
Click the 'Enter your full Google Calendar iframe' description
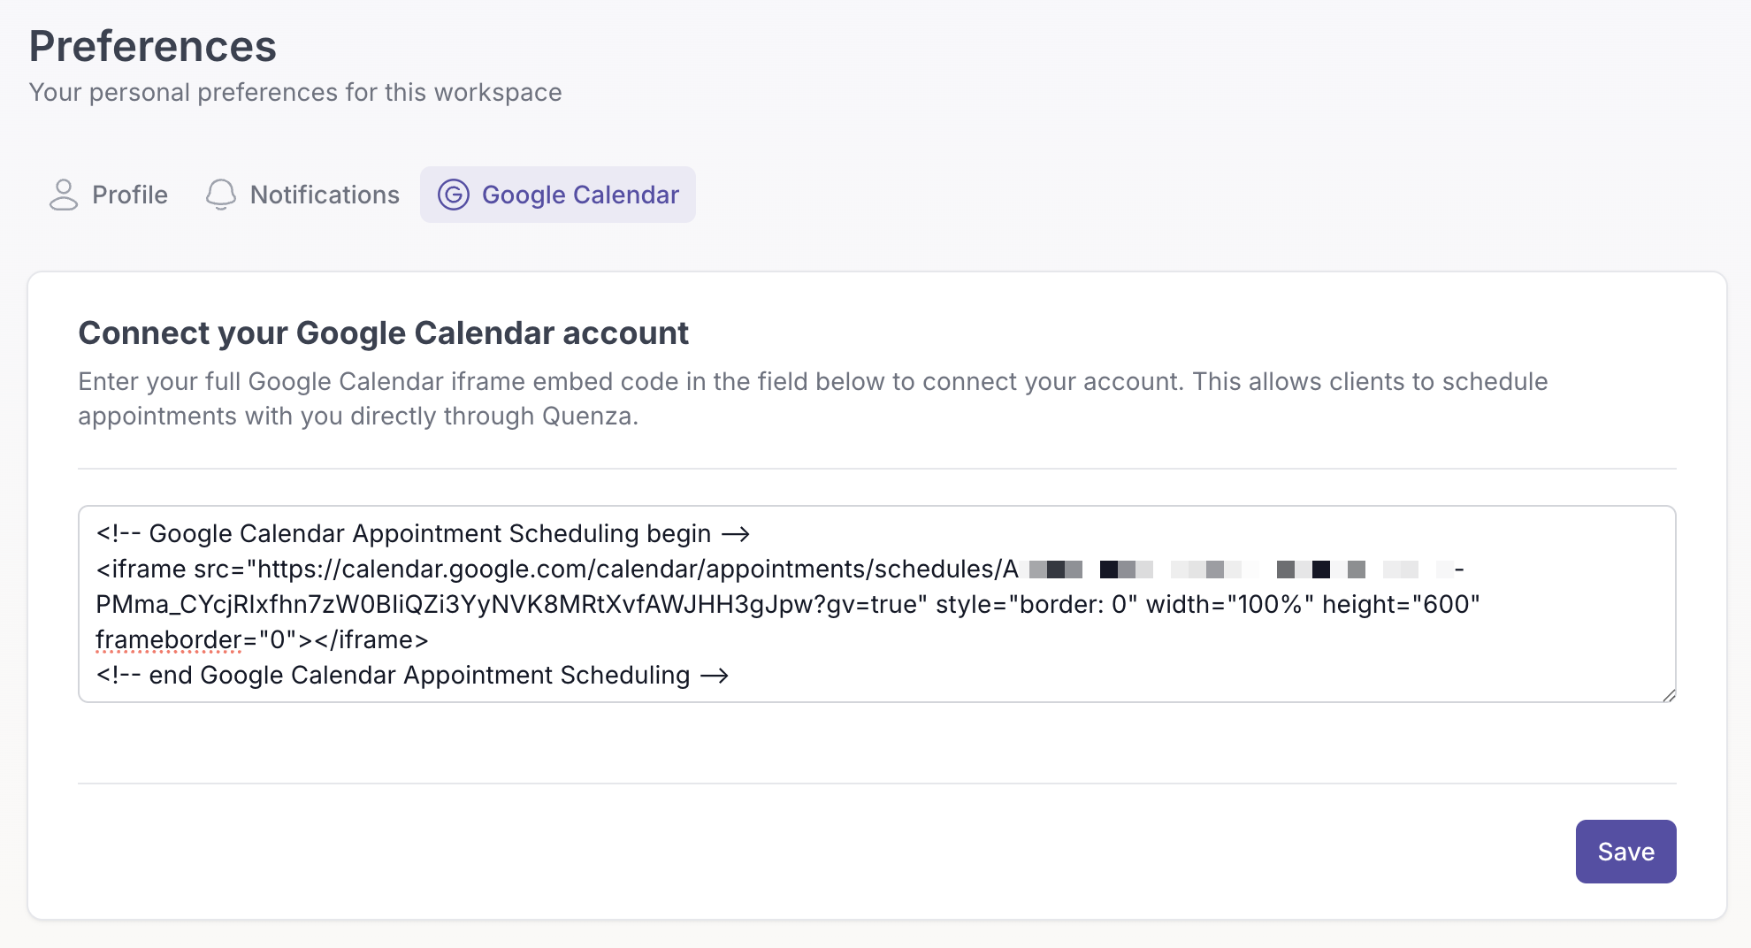[813, 399]
